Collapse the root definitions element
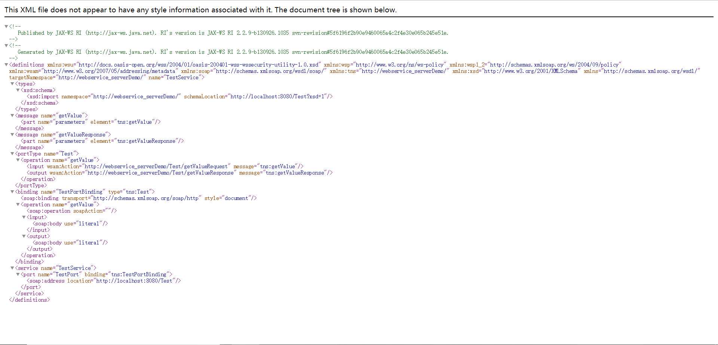The width and height of the screenshot is (718, 345). tap(6, 65)
